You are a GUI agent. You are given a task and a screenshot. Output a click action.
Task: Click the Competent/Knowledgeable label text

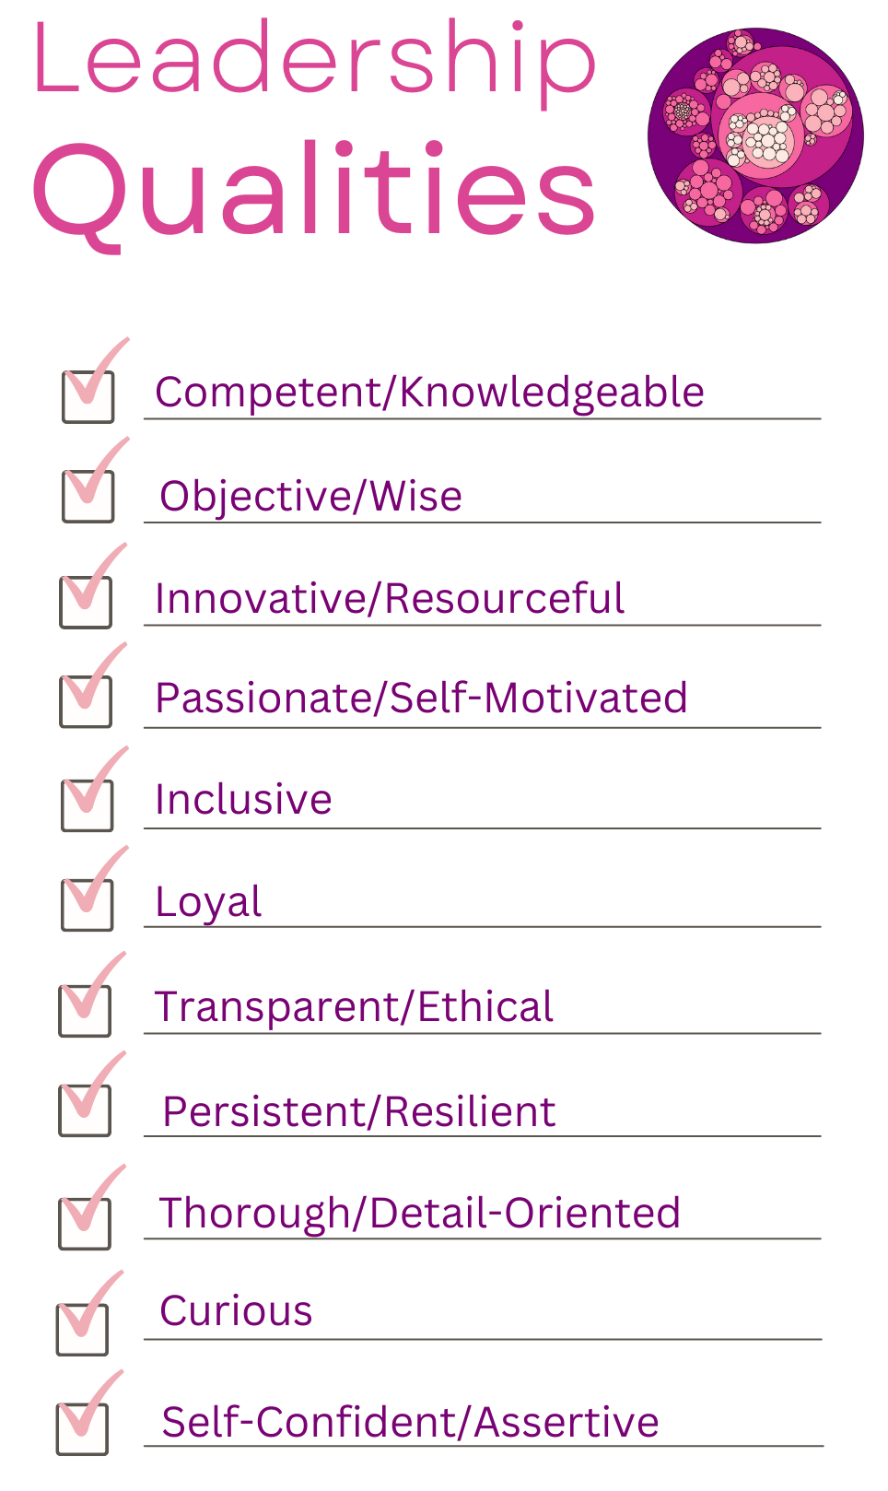point(429,393)
